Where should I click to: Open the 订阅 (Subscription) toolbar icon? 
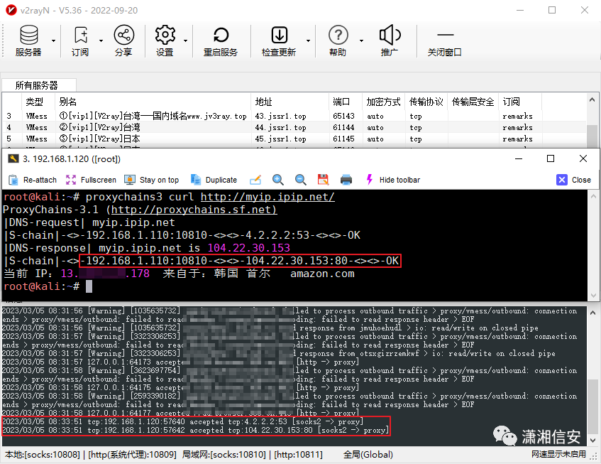80,41
